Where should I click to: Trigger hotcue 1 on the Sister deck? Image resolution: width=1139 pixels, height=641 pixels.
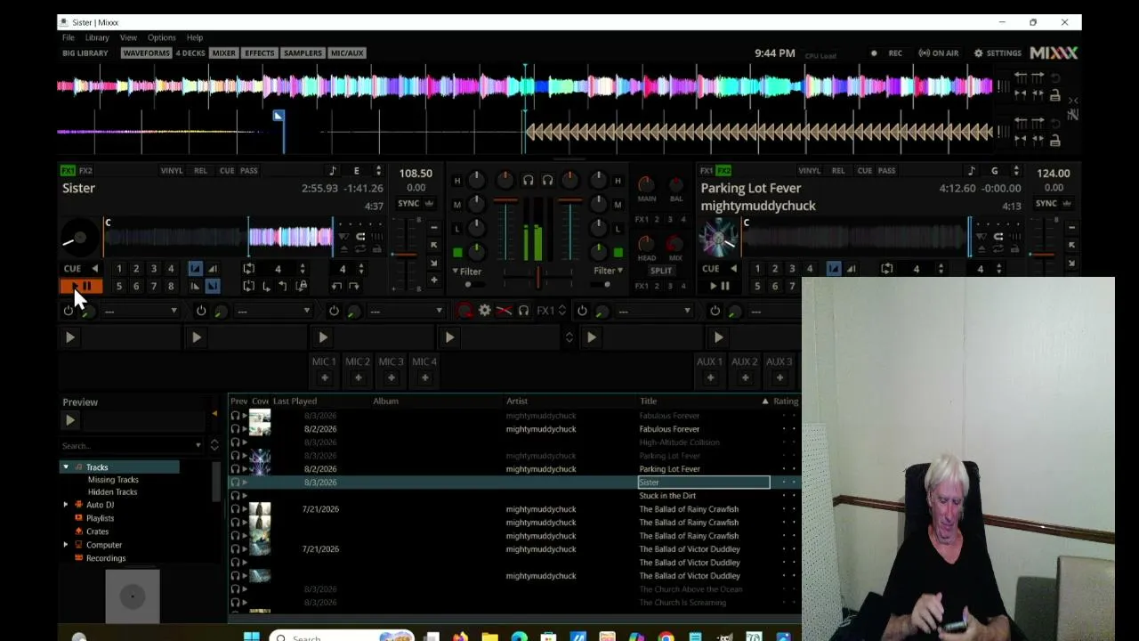coord(119,268)
